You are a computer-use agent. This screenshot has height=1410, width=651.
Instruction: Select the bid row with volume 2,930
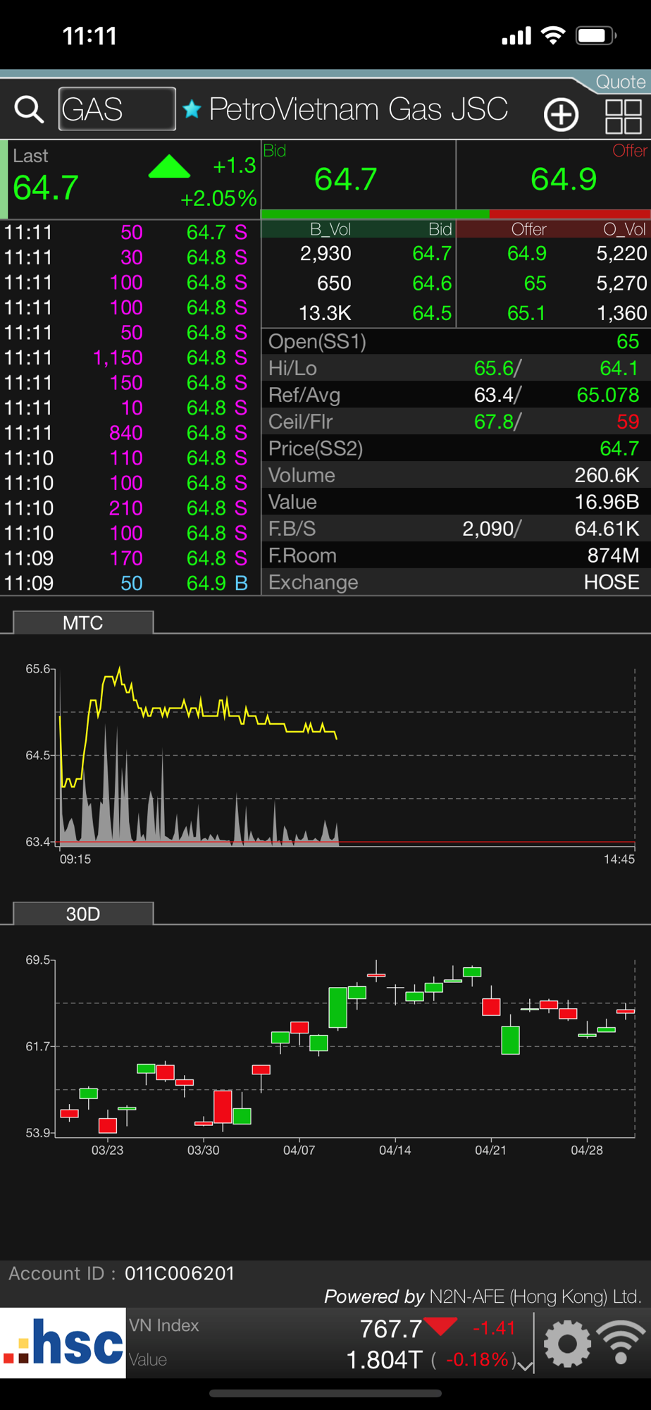point(359,253)
